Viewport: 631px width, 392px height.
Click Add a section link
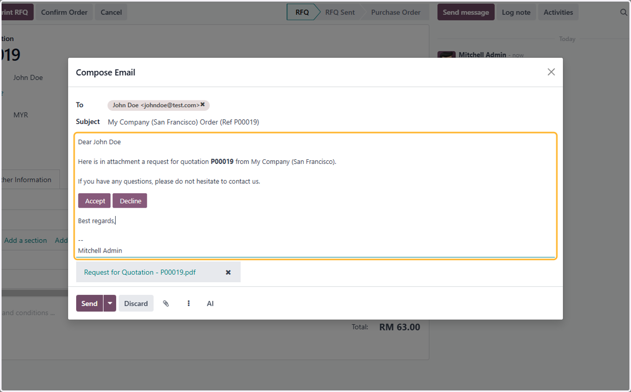click(25, 240)
